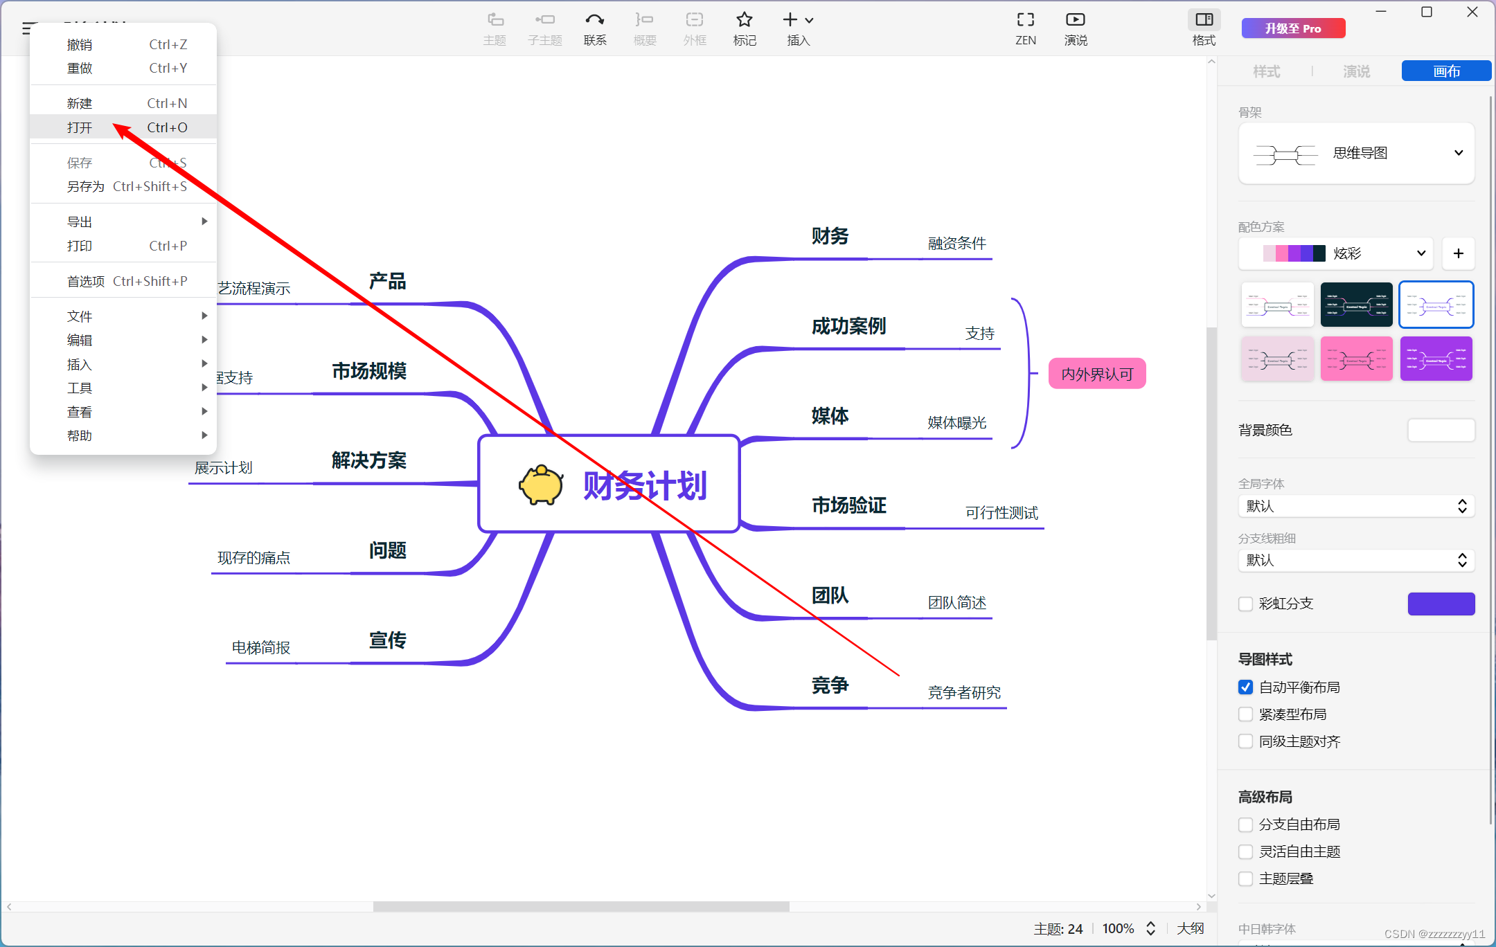The image size is (1496, 947).
Task: Switch to the 样式 tab
Action: click(x=1266, y=71)
